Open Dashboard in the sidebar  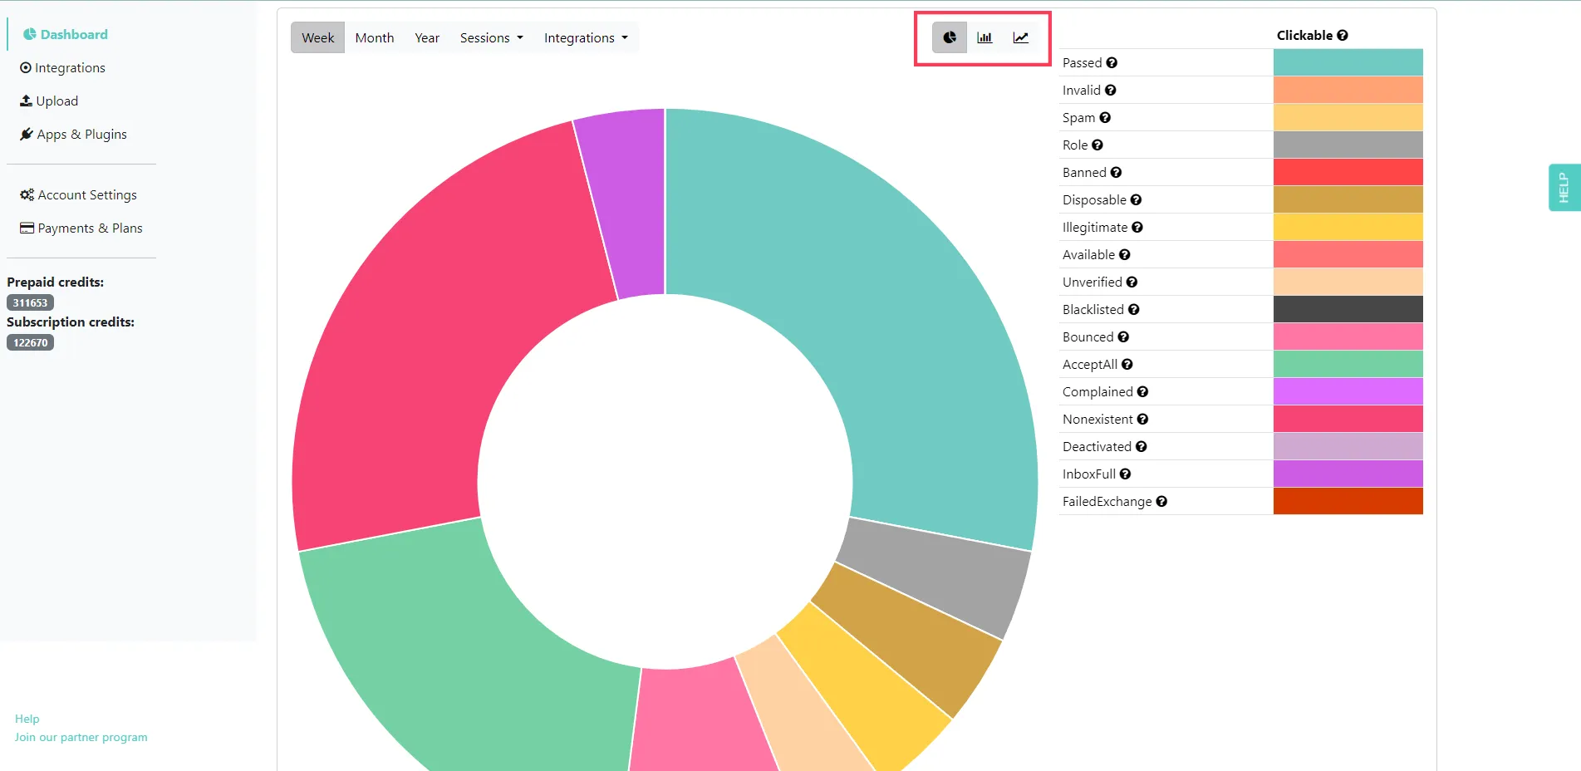click(x=66, y=34)
